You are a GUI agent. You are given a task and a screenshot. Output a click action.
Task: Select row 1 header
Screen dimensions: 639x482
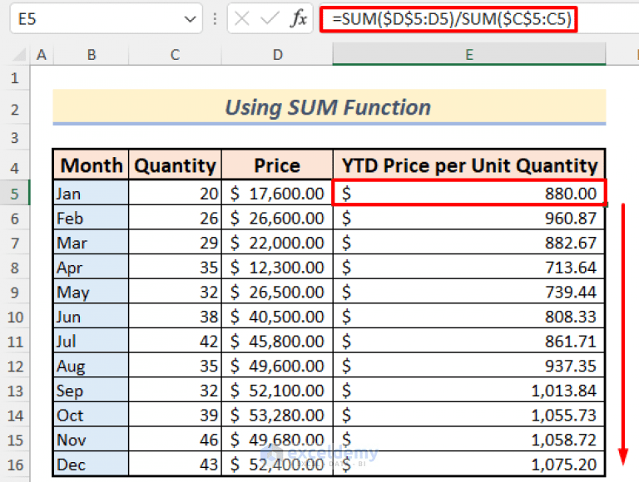15,78
